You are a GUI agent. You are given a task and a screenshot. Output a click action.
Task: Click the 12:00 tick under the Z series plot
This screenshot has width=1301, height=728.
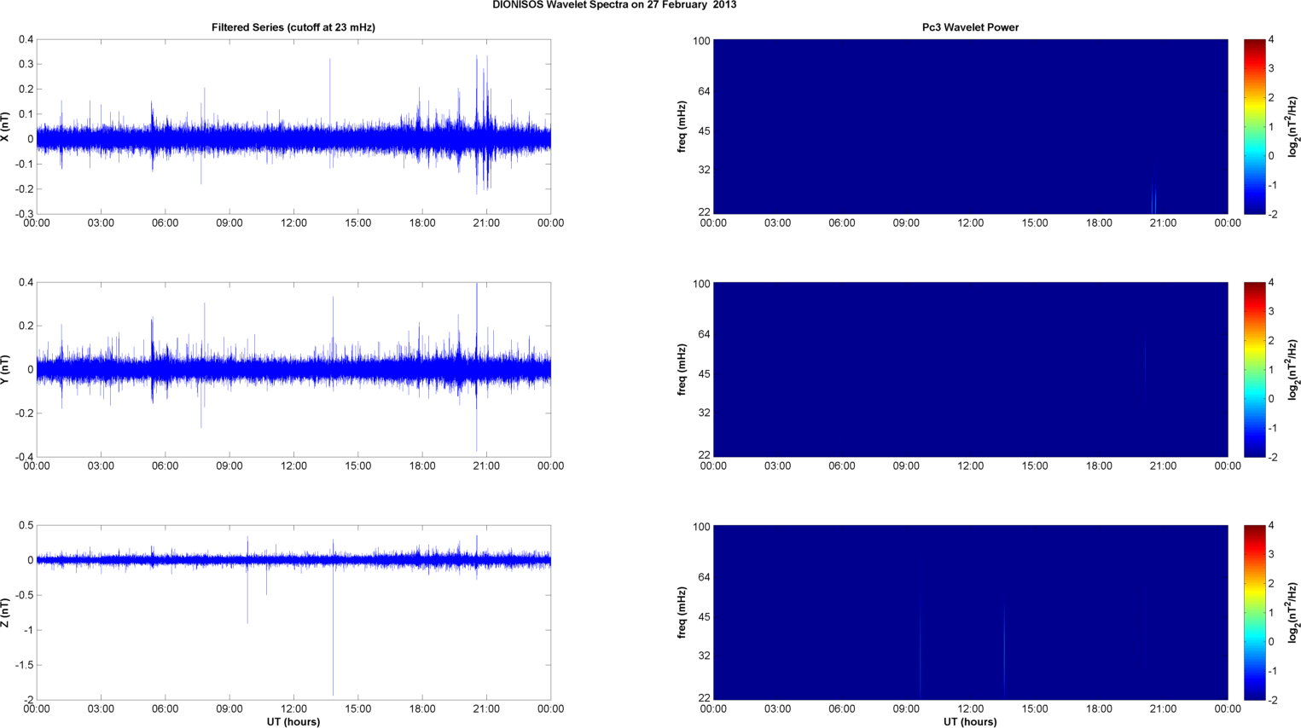tap(293, 708)
